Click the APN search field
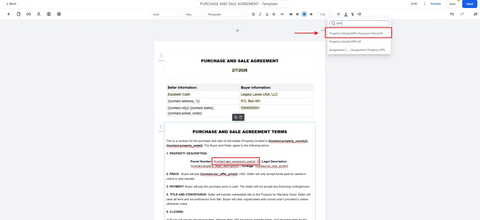This screenshot has width=480, height=220. click(359, 24)
